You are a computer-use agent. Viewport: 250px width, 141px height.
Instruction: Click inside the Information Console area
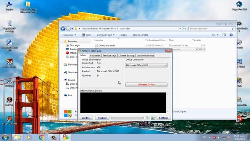point(123,103)
